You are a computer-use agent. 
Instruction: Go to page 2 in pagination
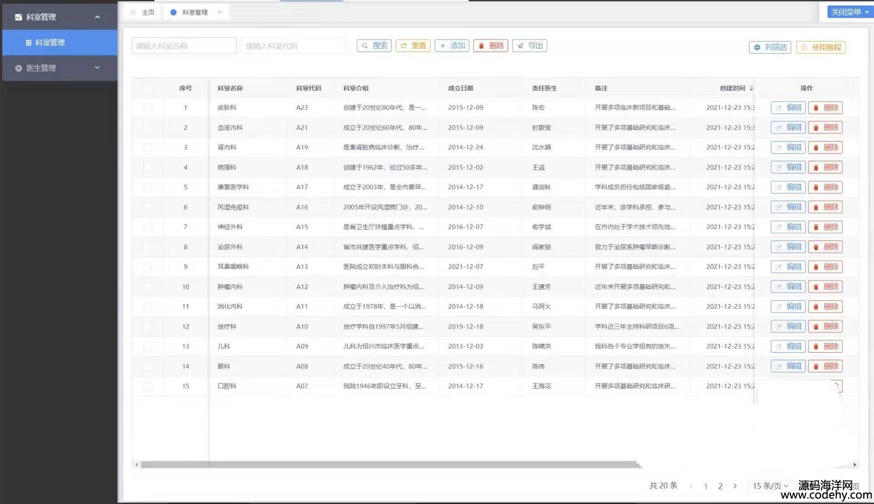pos(720,486)
